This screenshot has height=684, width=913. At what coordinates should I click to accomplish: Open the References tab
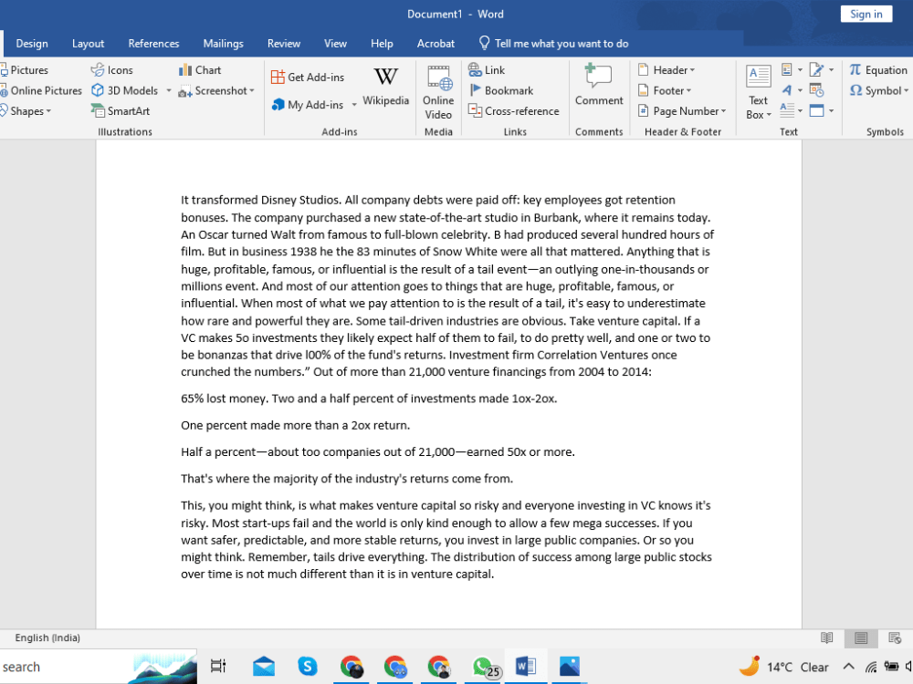coord(153,44)
